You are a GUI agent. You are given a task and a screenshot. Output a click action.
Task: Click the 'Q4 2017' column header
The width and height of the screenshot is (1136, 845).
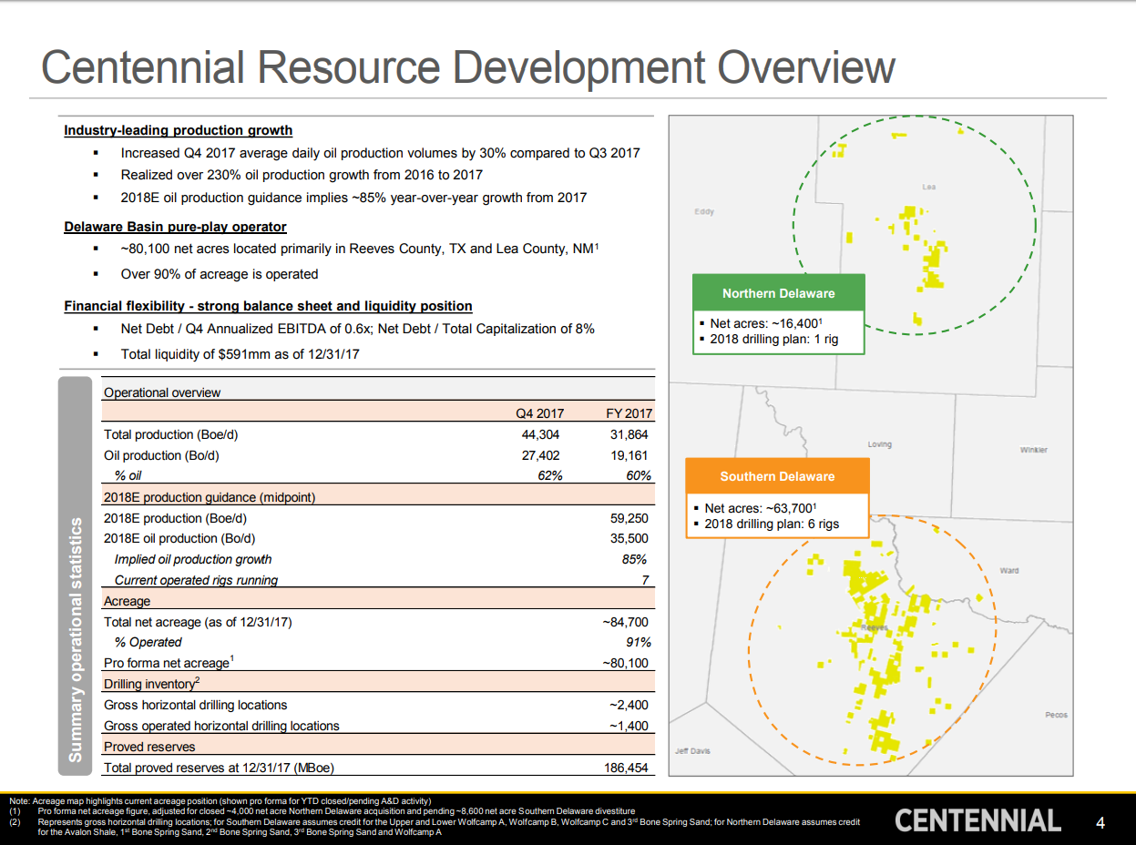tap(540, 414)
